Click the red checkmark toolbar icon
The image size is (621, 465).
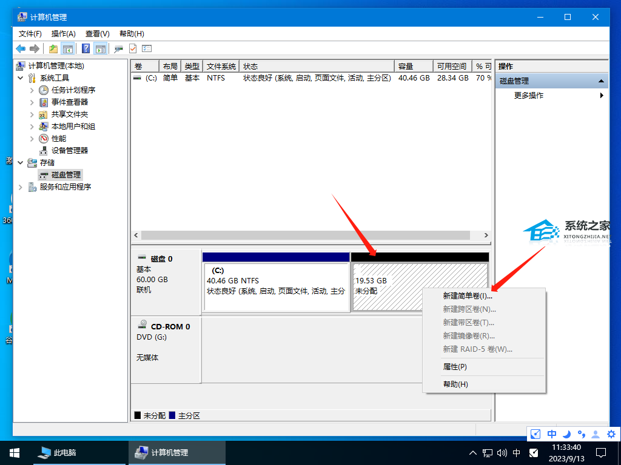point(133,49)
